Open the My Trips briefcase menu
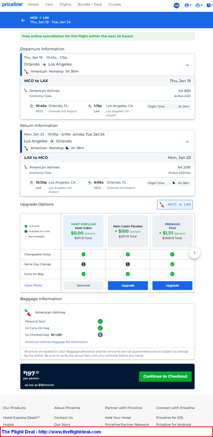This screenshot has width=213, height=437. tap(199, 5)
